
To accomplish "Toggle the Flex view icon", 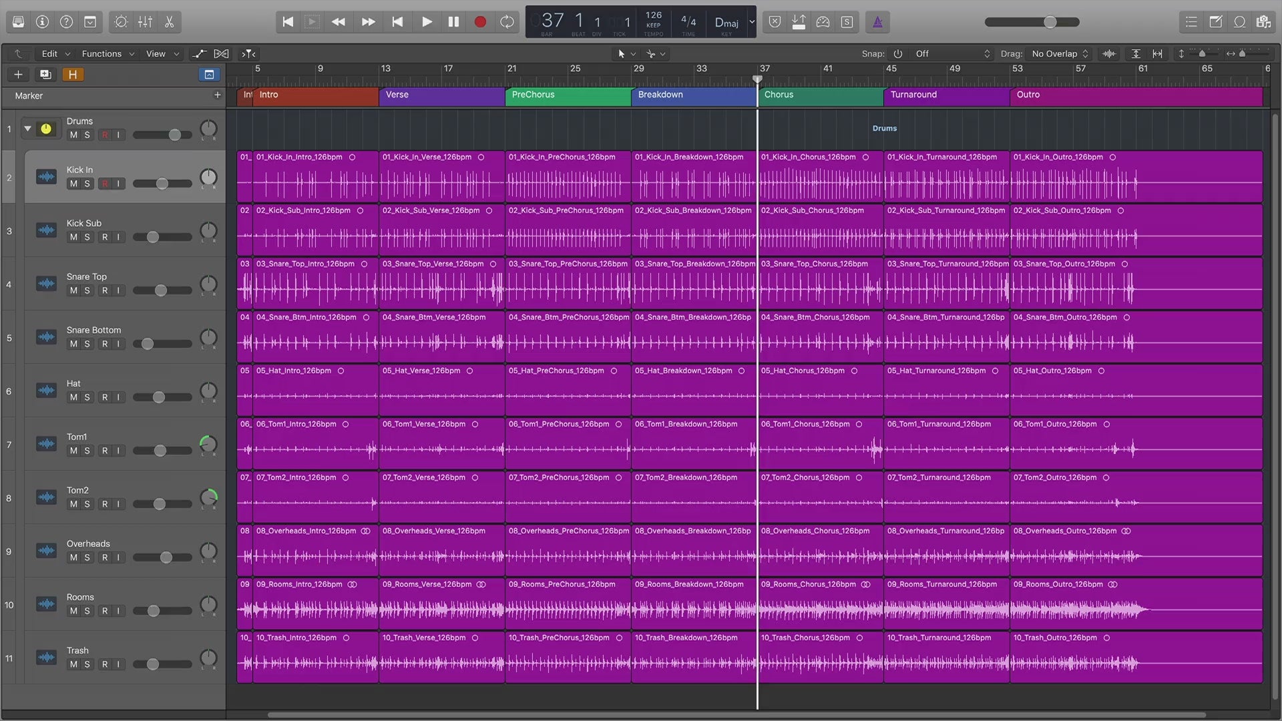I will coord(221,53).
